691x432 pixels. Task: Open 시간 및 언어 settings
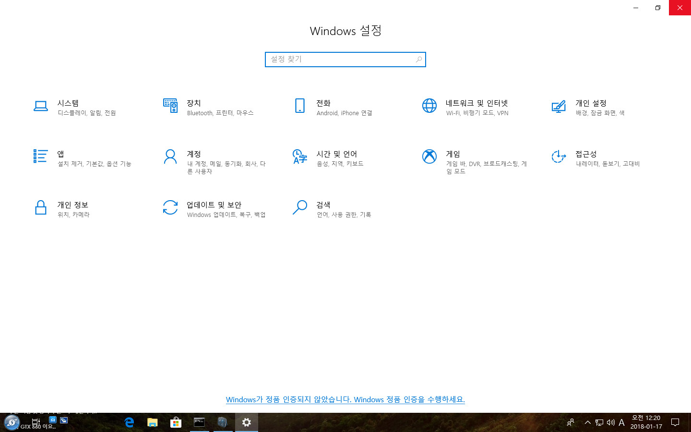(328, 158)
